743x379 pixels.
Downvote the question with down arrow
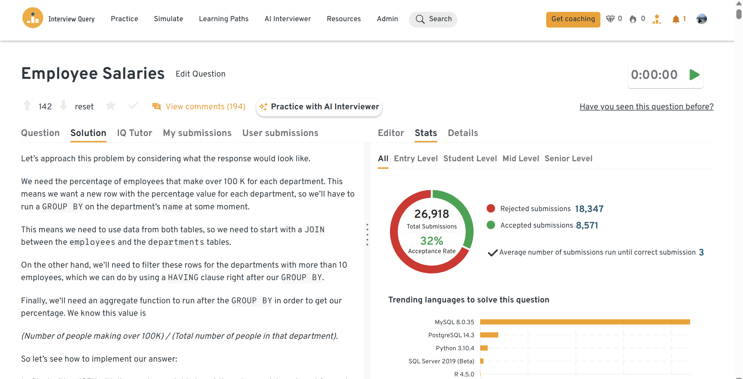click(63, 106)
